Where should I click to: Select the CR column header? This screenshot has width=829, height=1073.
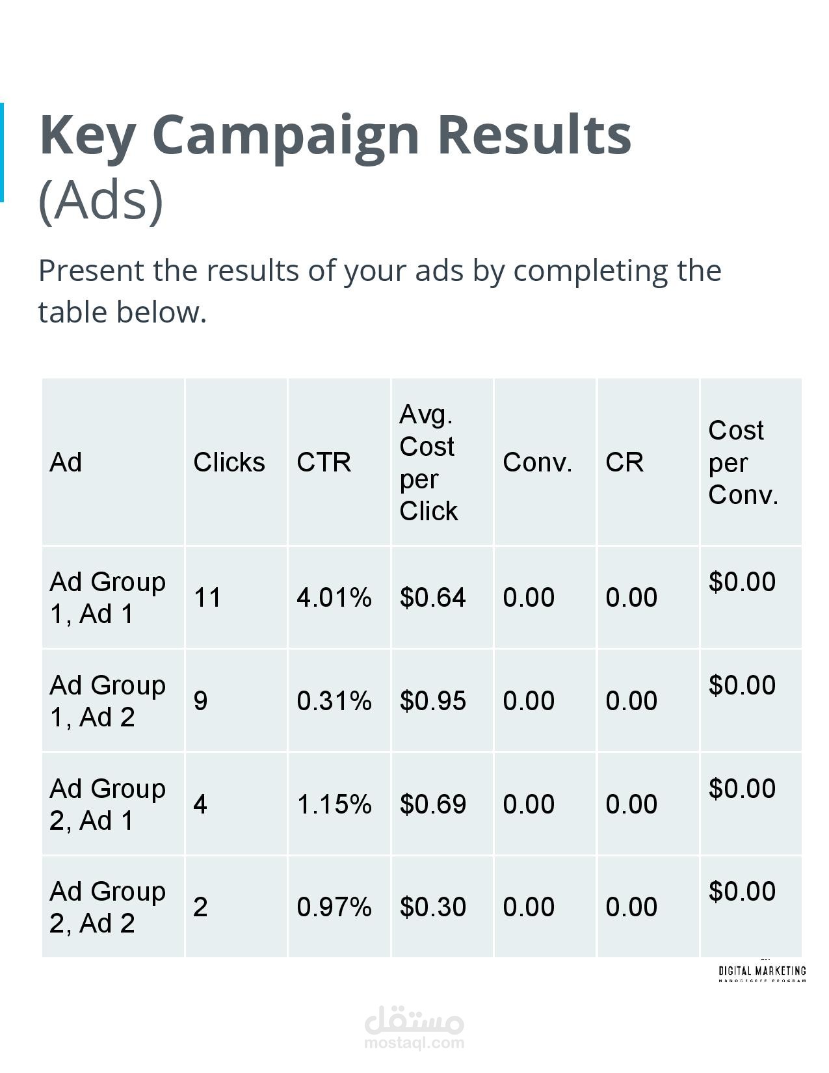click(x=624, y=462)
